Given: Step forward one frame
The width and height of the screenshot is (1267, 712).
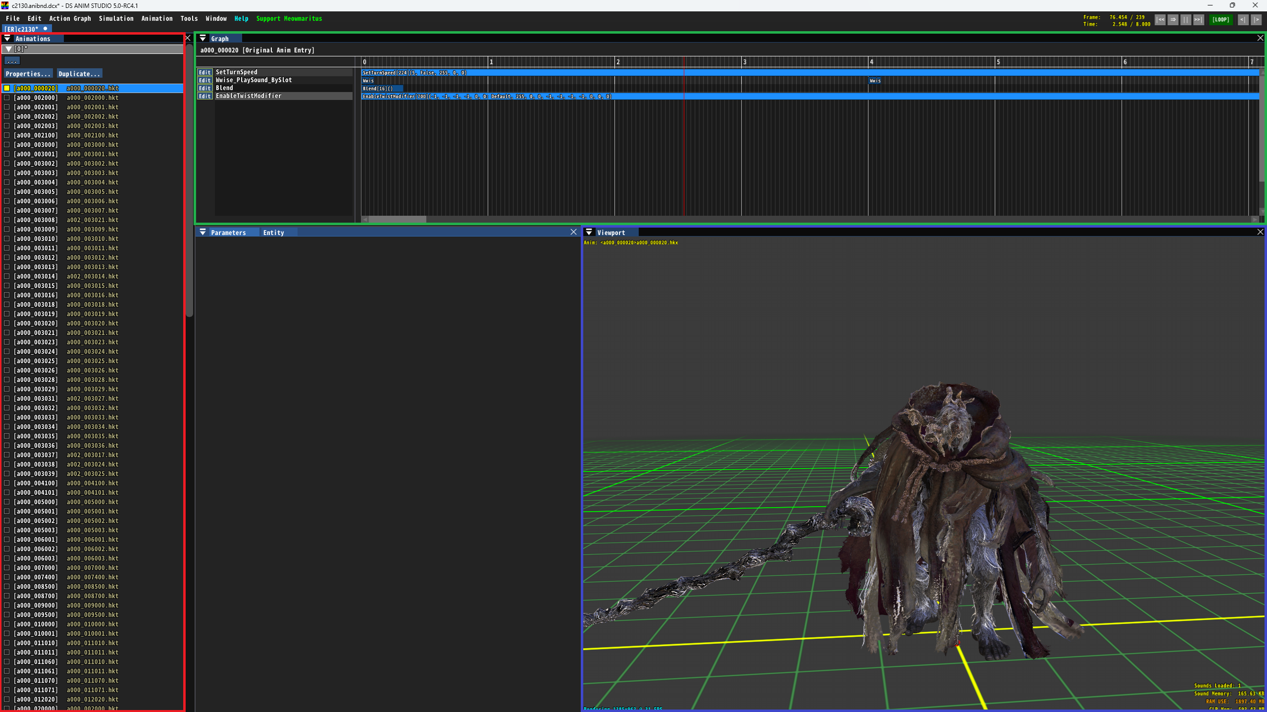Looking at the screenshot, I should pos(1257,20).
